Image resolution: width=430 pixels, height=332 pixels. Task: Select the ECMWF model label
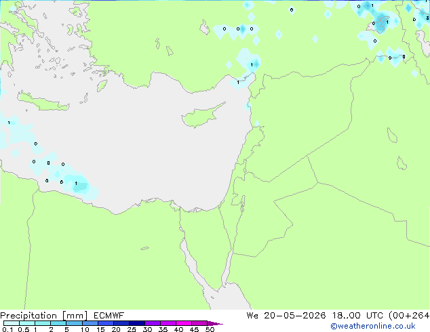[x=109, y=316]
